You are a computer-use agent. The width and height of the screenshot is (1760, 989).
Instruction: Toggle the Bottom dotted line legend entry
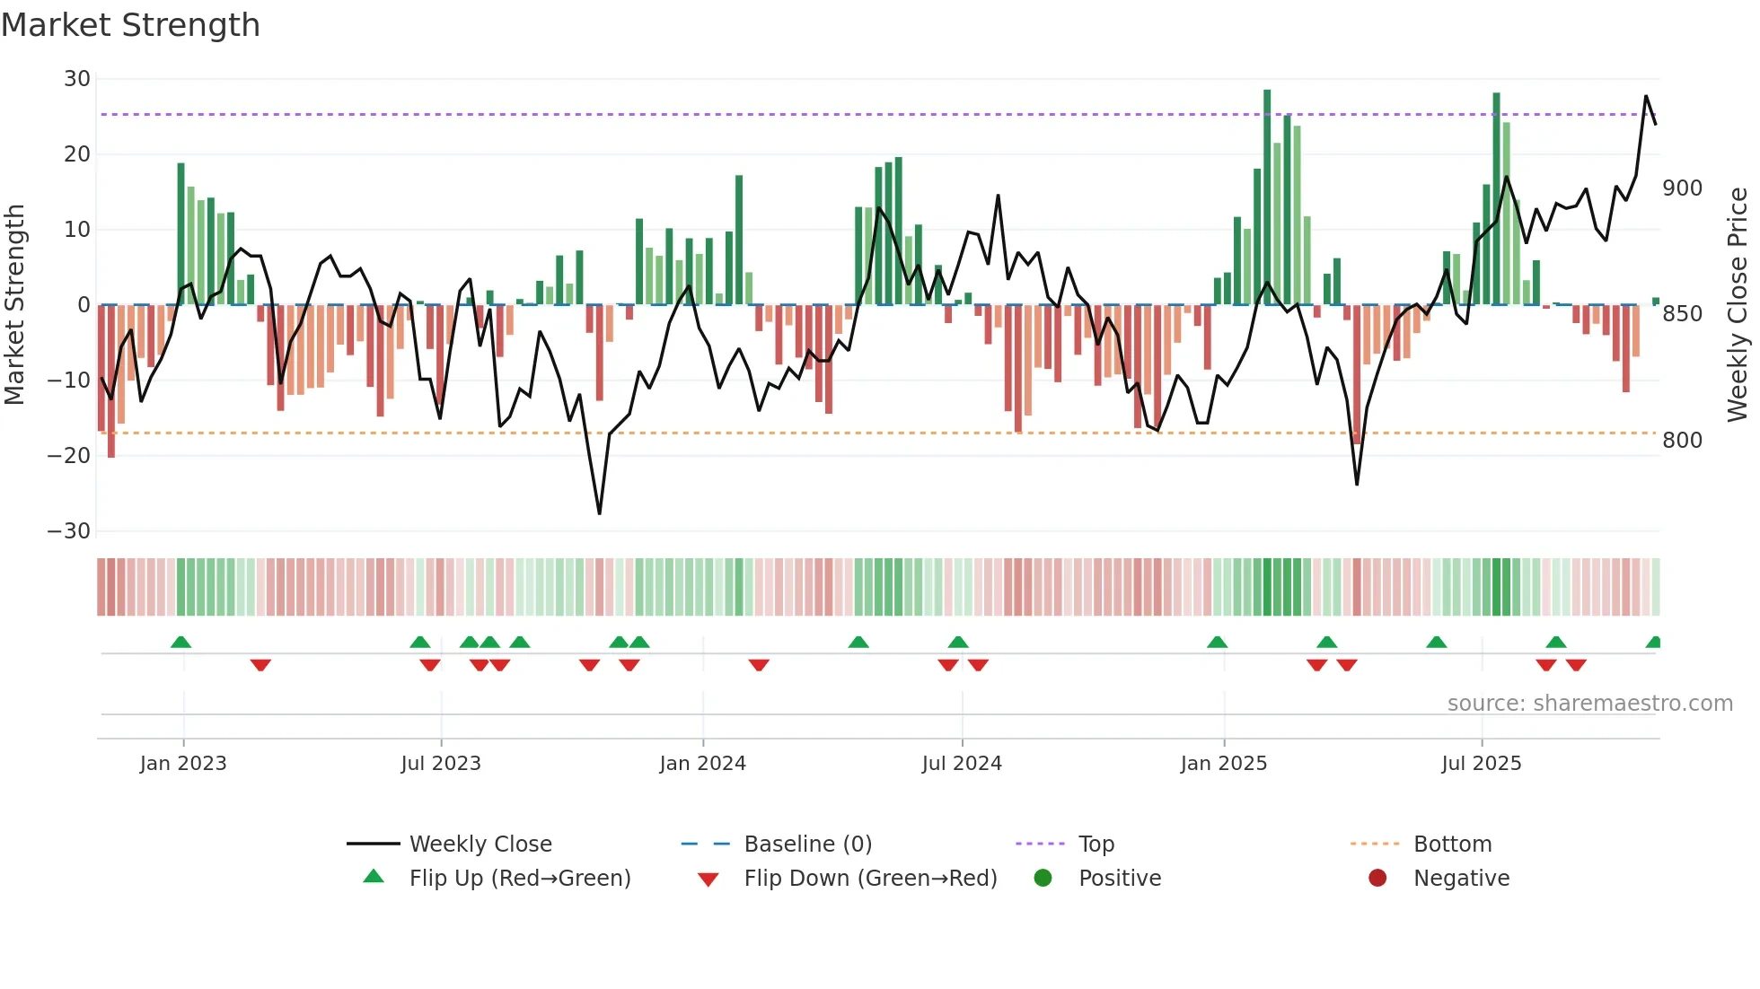pyautogui.click(x=1375, y=844)
